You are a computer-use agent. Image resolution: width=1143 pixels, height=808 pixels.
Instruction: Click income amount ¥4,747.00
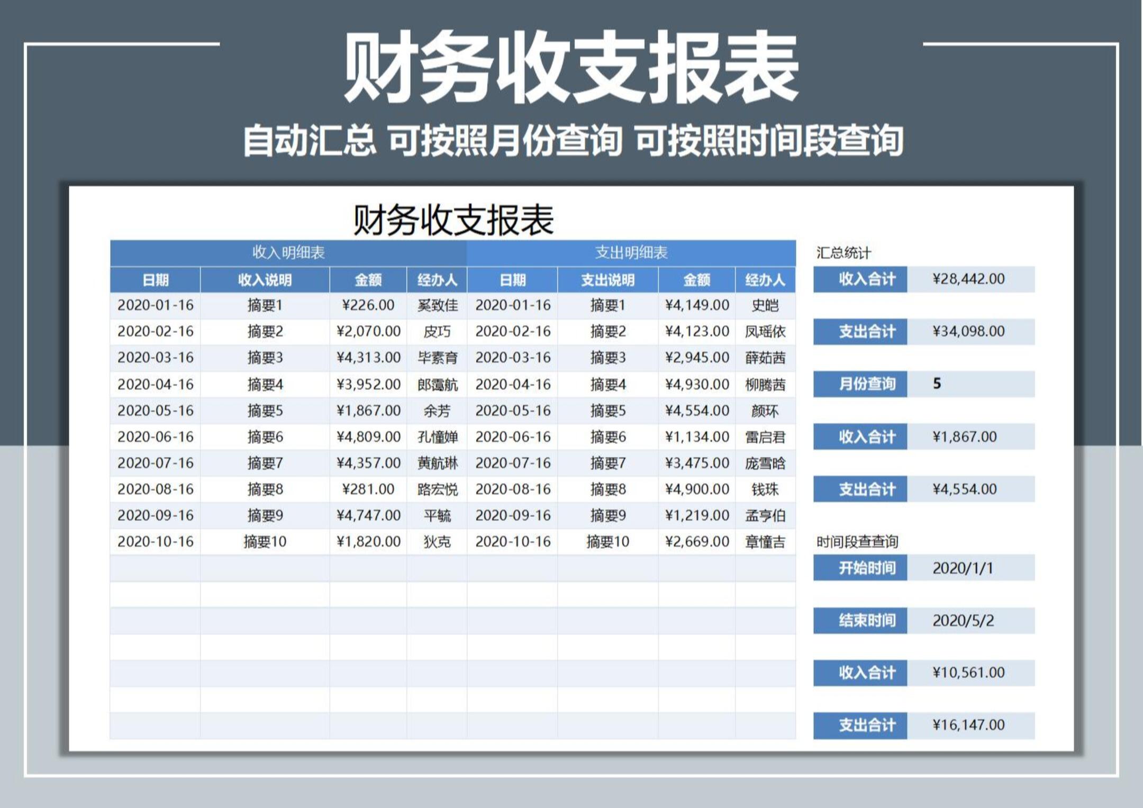pyautogui.click(x=368, y=515)
